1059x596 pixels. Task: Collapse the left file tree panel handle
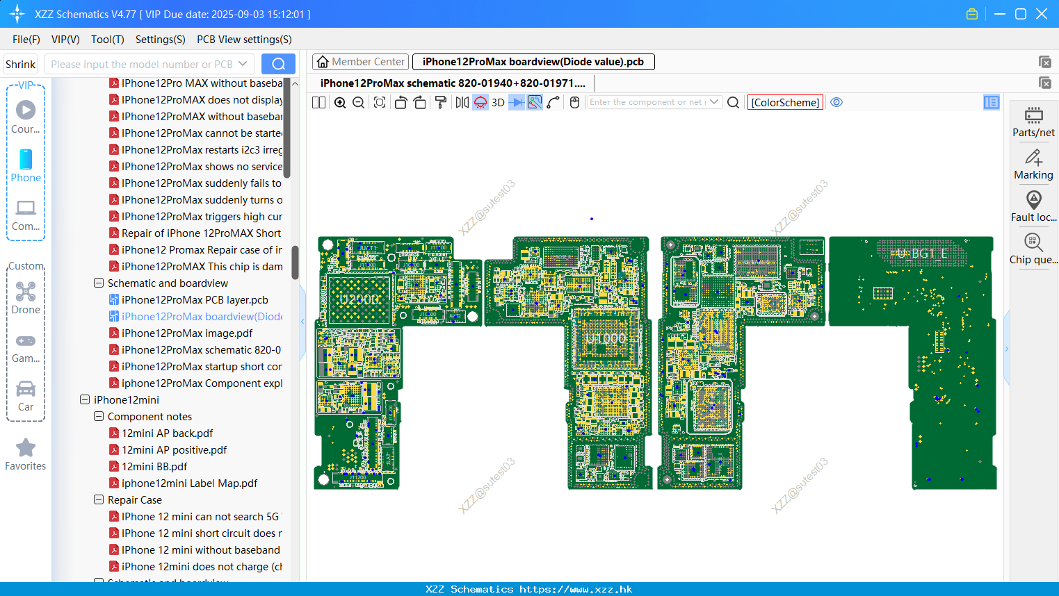point(302,322)
